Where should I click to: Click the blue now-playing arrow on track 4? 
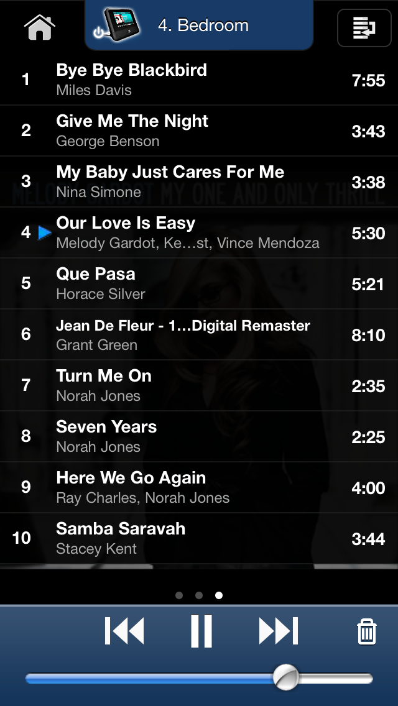45,233
